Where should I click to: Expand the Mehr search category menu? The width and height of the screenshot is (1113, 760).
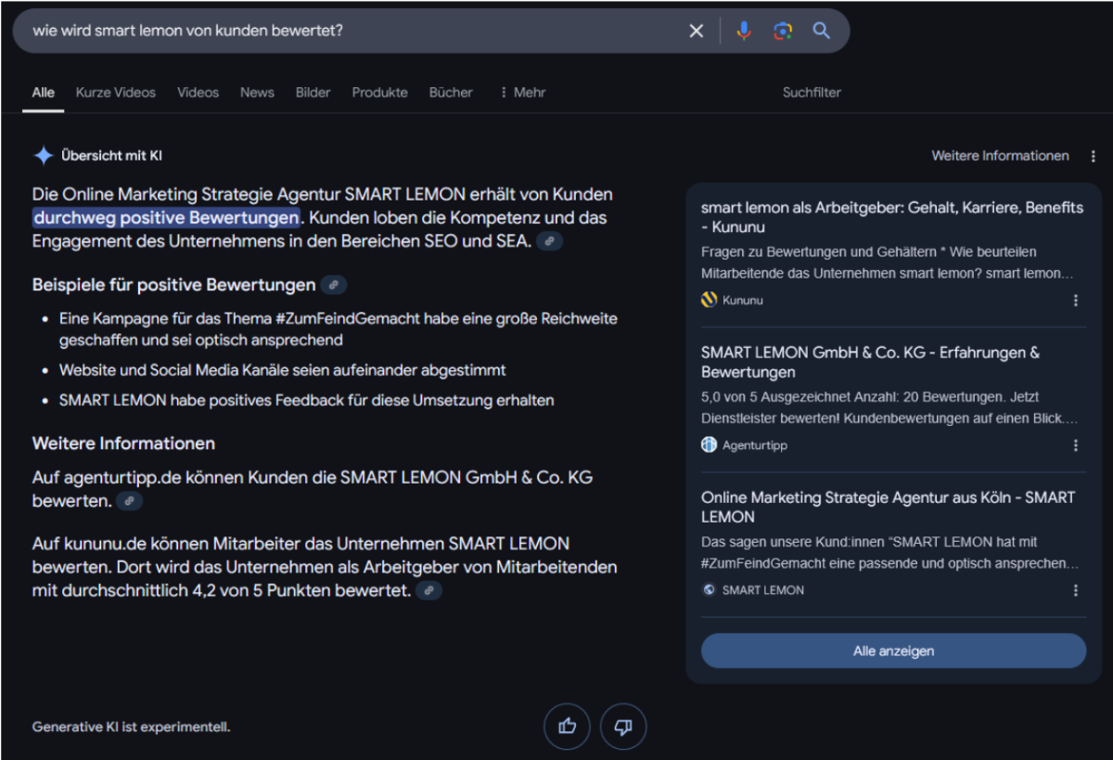pos(522,93)
